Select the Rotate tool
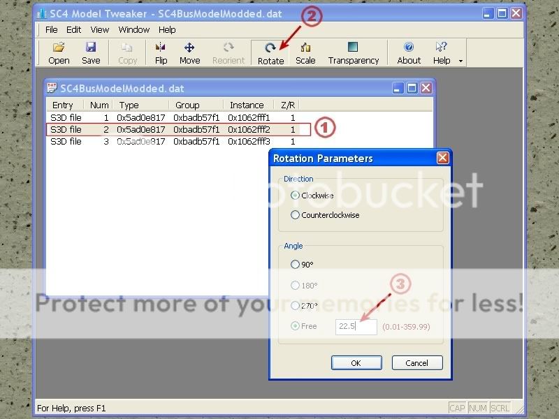This screenshot has width=559, height=419. coord(270,53)
